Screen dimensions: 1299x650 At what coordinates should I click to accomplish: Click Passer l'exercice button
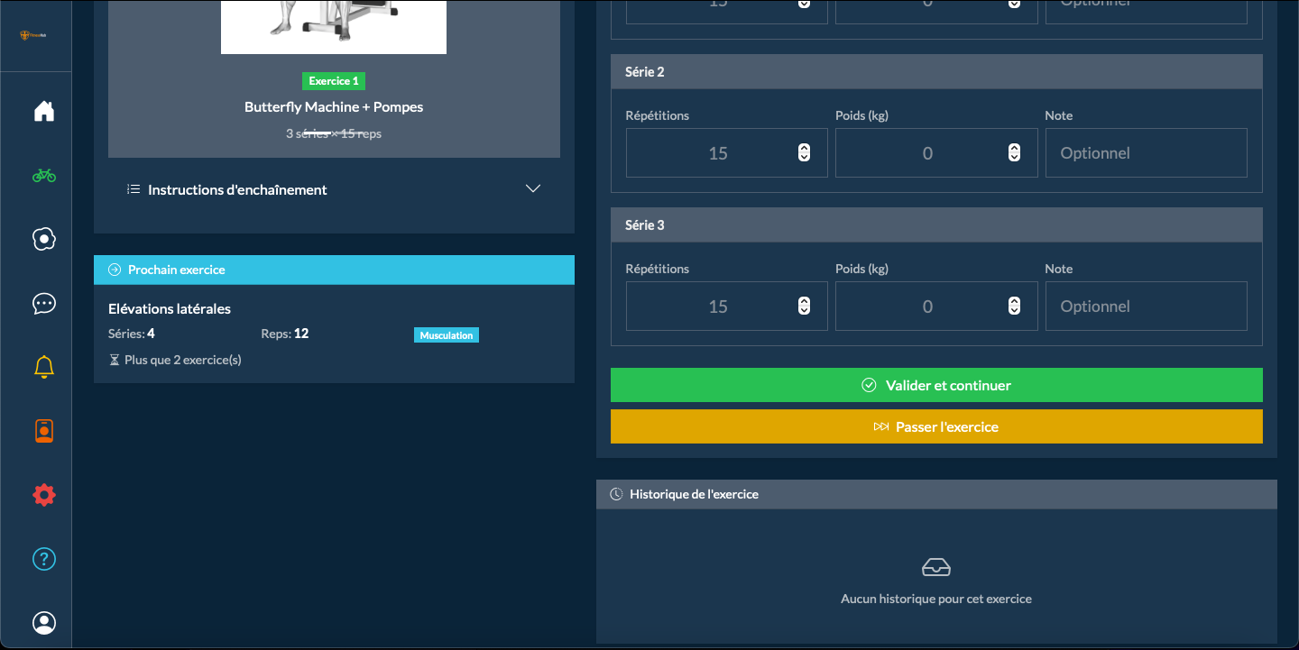936,426
